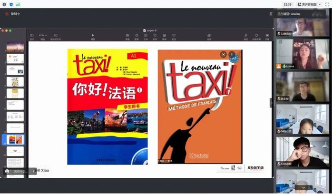The width and height of the screenshot is (332, 194).
Task: Click the Table insert icon in toolbar
Action: tap(127, 36)
